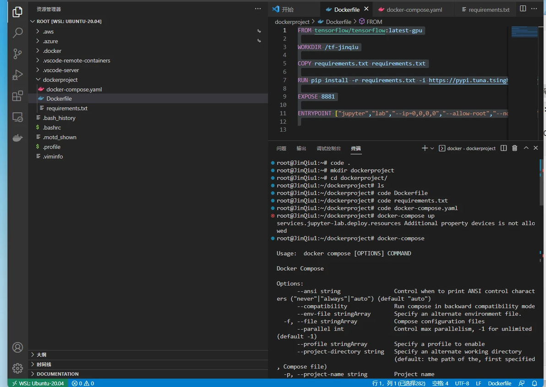Screen dimensions: 546x387
Task: Click the editor minimap slider
Action: tap(524, 31)
